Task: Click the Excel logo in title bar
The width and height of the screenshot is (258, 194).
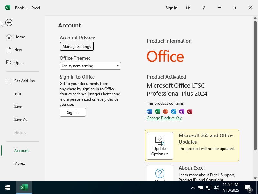Action: (8, 8)
